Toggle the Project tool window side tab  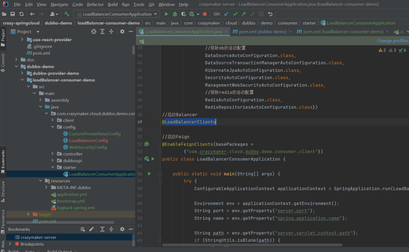tap(3, 37)
